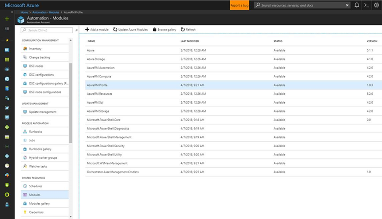Sort by LAST MODIFIED column header
The width and height of the screenshot is (382, 219).
click(x=190, y=41)
